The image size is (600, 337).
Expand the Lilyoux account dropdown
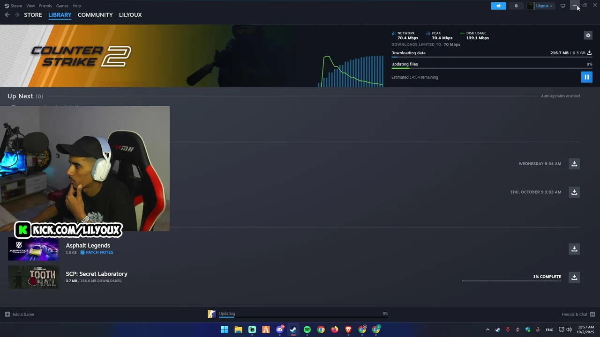544,6
